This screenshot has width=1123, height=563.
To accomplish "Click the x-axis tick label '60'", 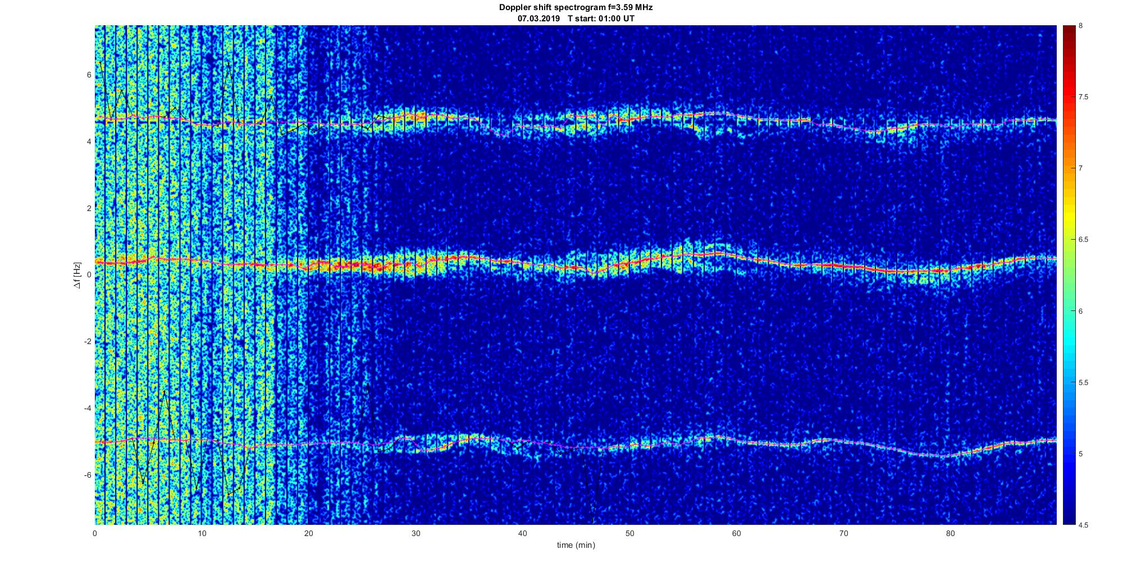I will [736, 533].
